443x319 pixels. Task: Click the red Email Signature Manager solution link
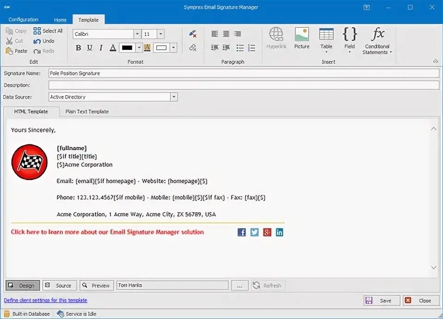[107, 232]
